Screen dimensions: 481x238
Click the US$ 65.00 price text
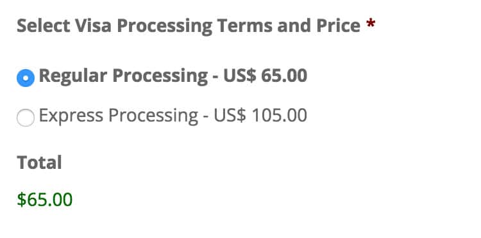click(266, 76)
